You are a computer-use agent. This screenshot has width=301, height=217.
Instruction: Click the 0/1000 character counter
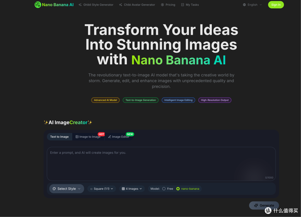pyautogui.click(x=269, y=178)
